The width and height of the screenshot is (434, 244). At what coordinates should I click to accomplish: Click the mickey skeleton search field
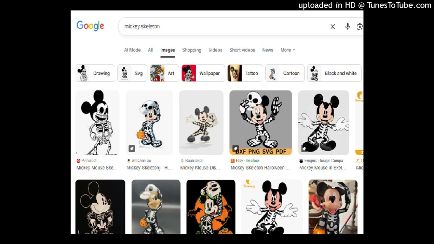(x=224, y=26)
